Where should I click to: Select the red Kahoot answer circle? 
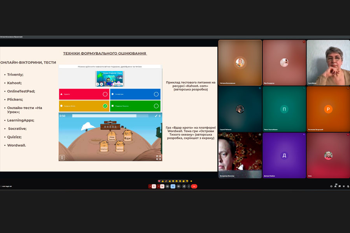105,94
